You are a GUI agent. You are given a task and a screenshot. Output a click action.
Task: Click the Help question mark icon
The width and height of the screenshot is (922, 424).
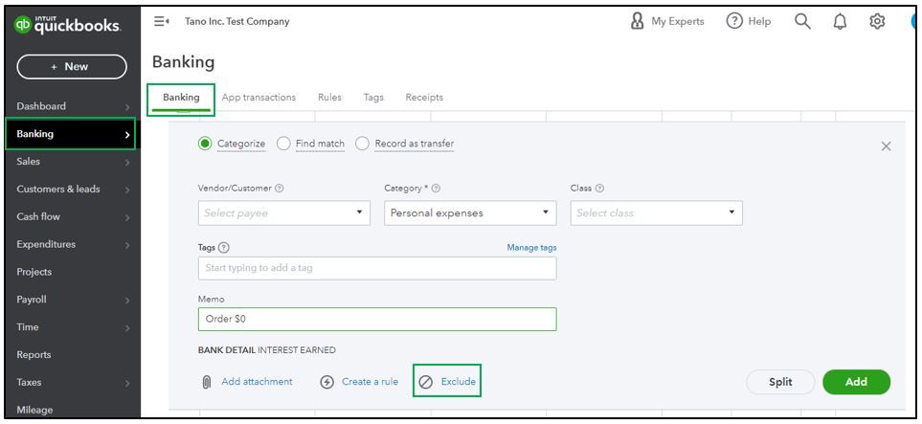(735, 21)
